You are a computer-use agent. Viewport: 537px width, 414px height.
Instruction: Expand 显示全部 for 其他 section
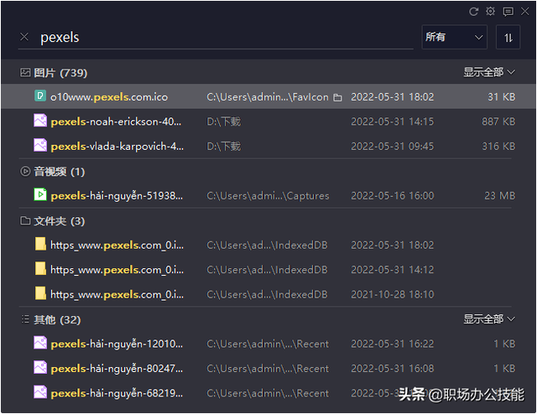pos(489,319)
